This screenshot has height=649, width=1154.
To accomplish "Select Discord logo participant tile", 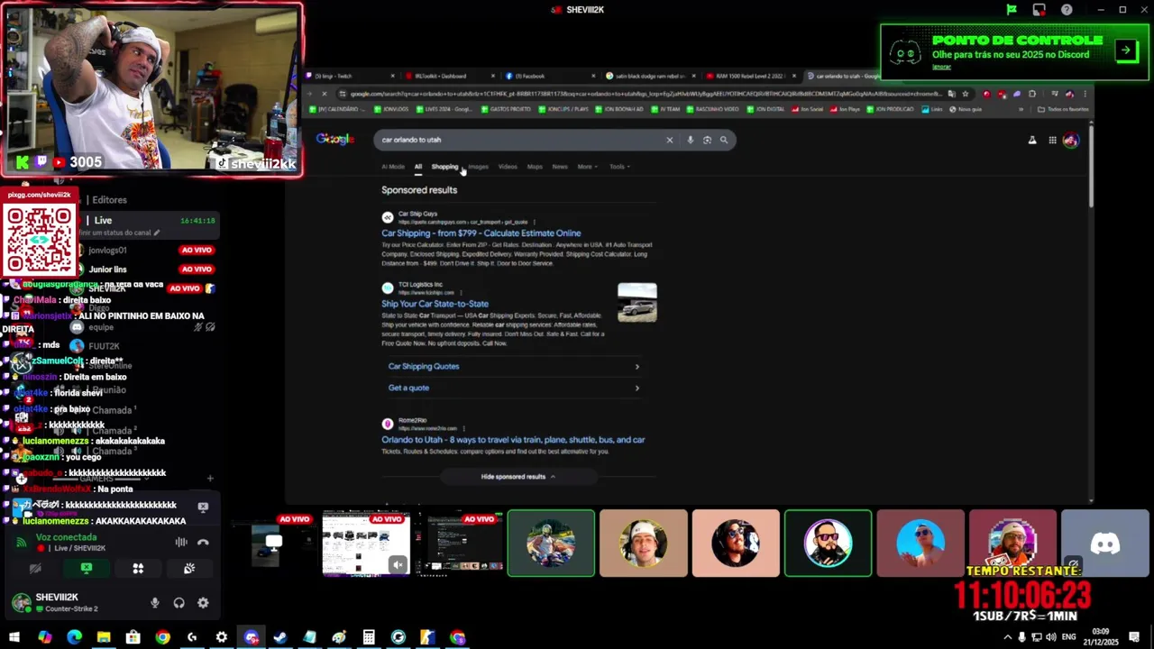I will tap(1104, 543).
